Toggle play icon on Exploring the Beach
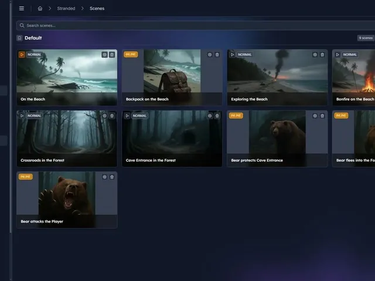Viewport: 375px width, 281px height. click(x=232, y=54)
